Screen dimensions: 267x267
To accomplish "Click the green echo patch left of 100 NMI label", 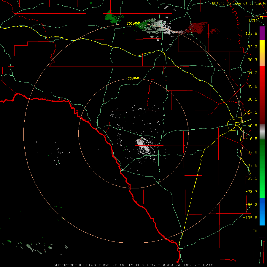I will point(113,17).
